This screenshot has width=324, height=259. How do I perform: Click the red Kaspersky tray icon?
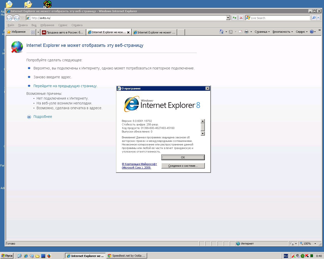point(307,256)
